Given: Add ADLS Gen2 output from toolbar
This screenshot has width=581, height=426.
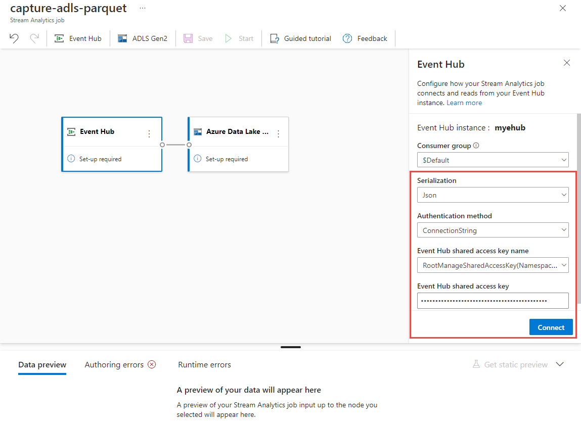Looking at the screenshot, I should [x=142, y=38].
